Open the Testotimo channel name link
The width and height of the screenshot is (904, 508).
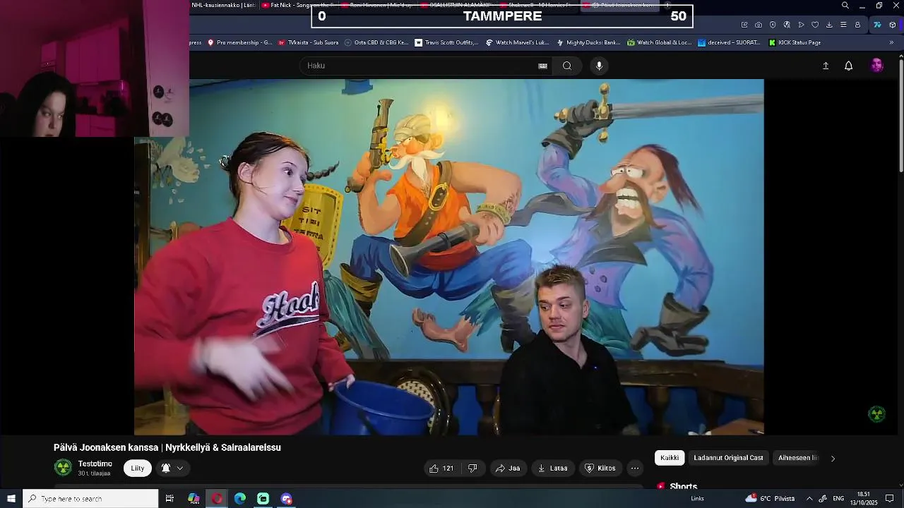tap(95, 464)
